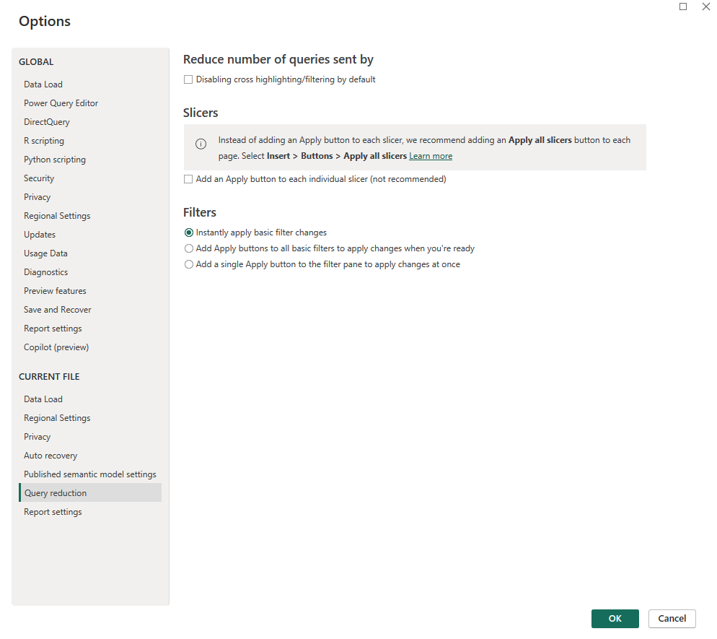This screenshot has height=639, width=717.
Task: Click Cancel to discard changes
Action: point(672,618)
